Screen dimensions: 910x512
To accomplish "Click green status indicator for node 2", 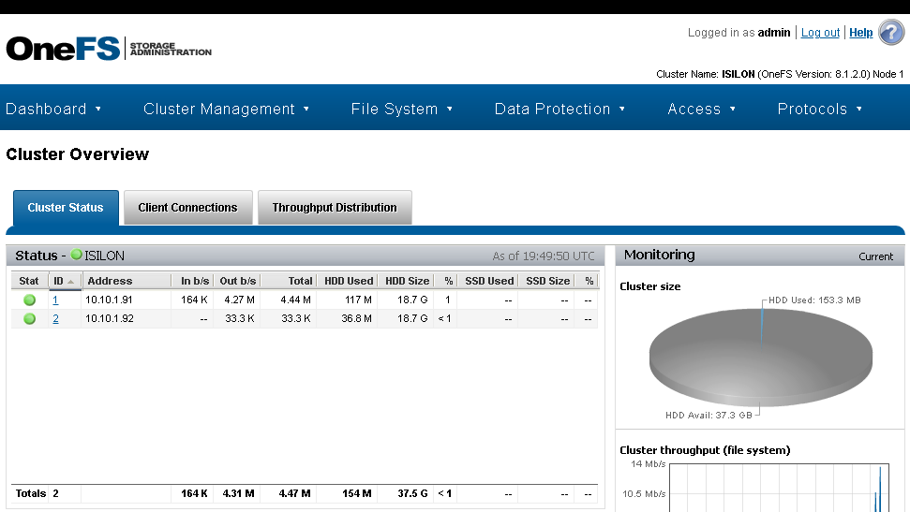I will pos(30,318).
